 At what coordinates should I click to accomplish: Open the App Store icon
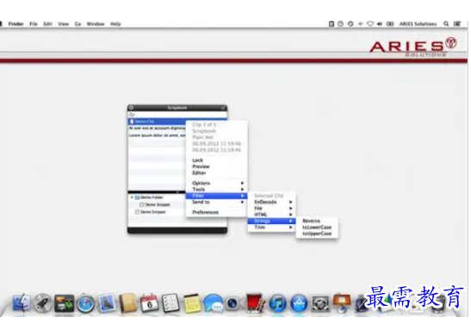pyautogui.click(x=299, y=302)
